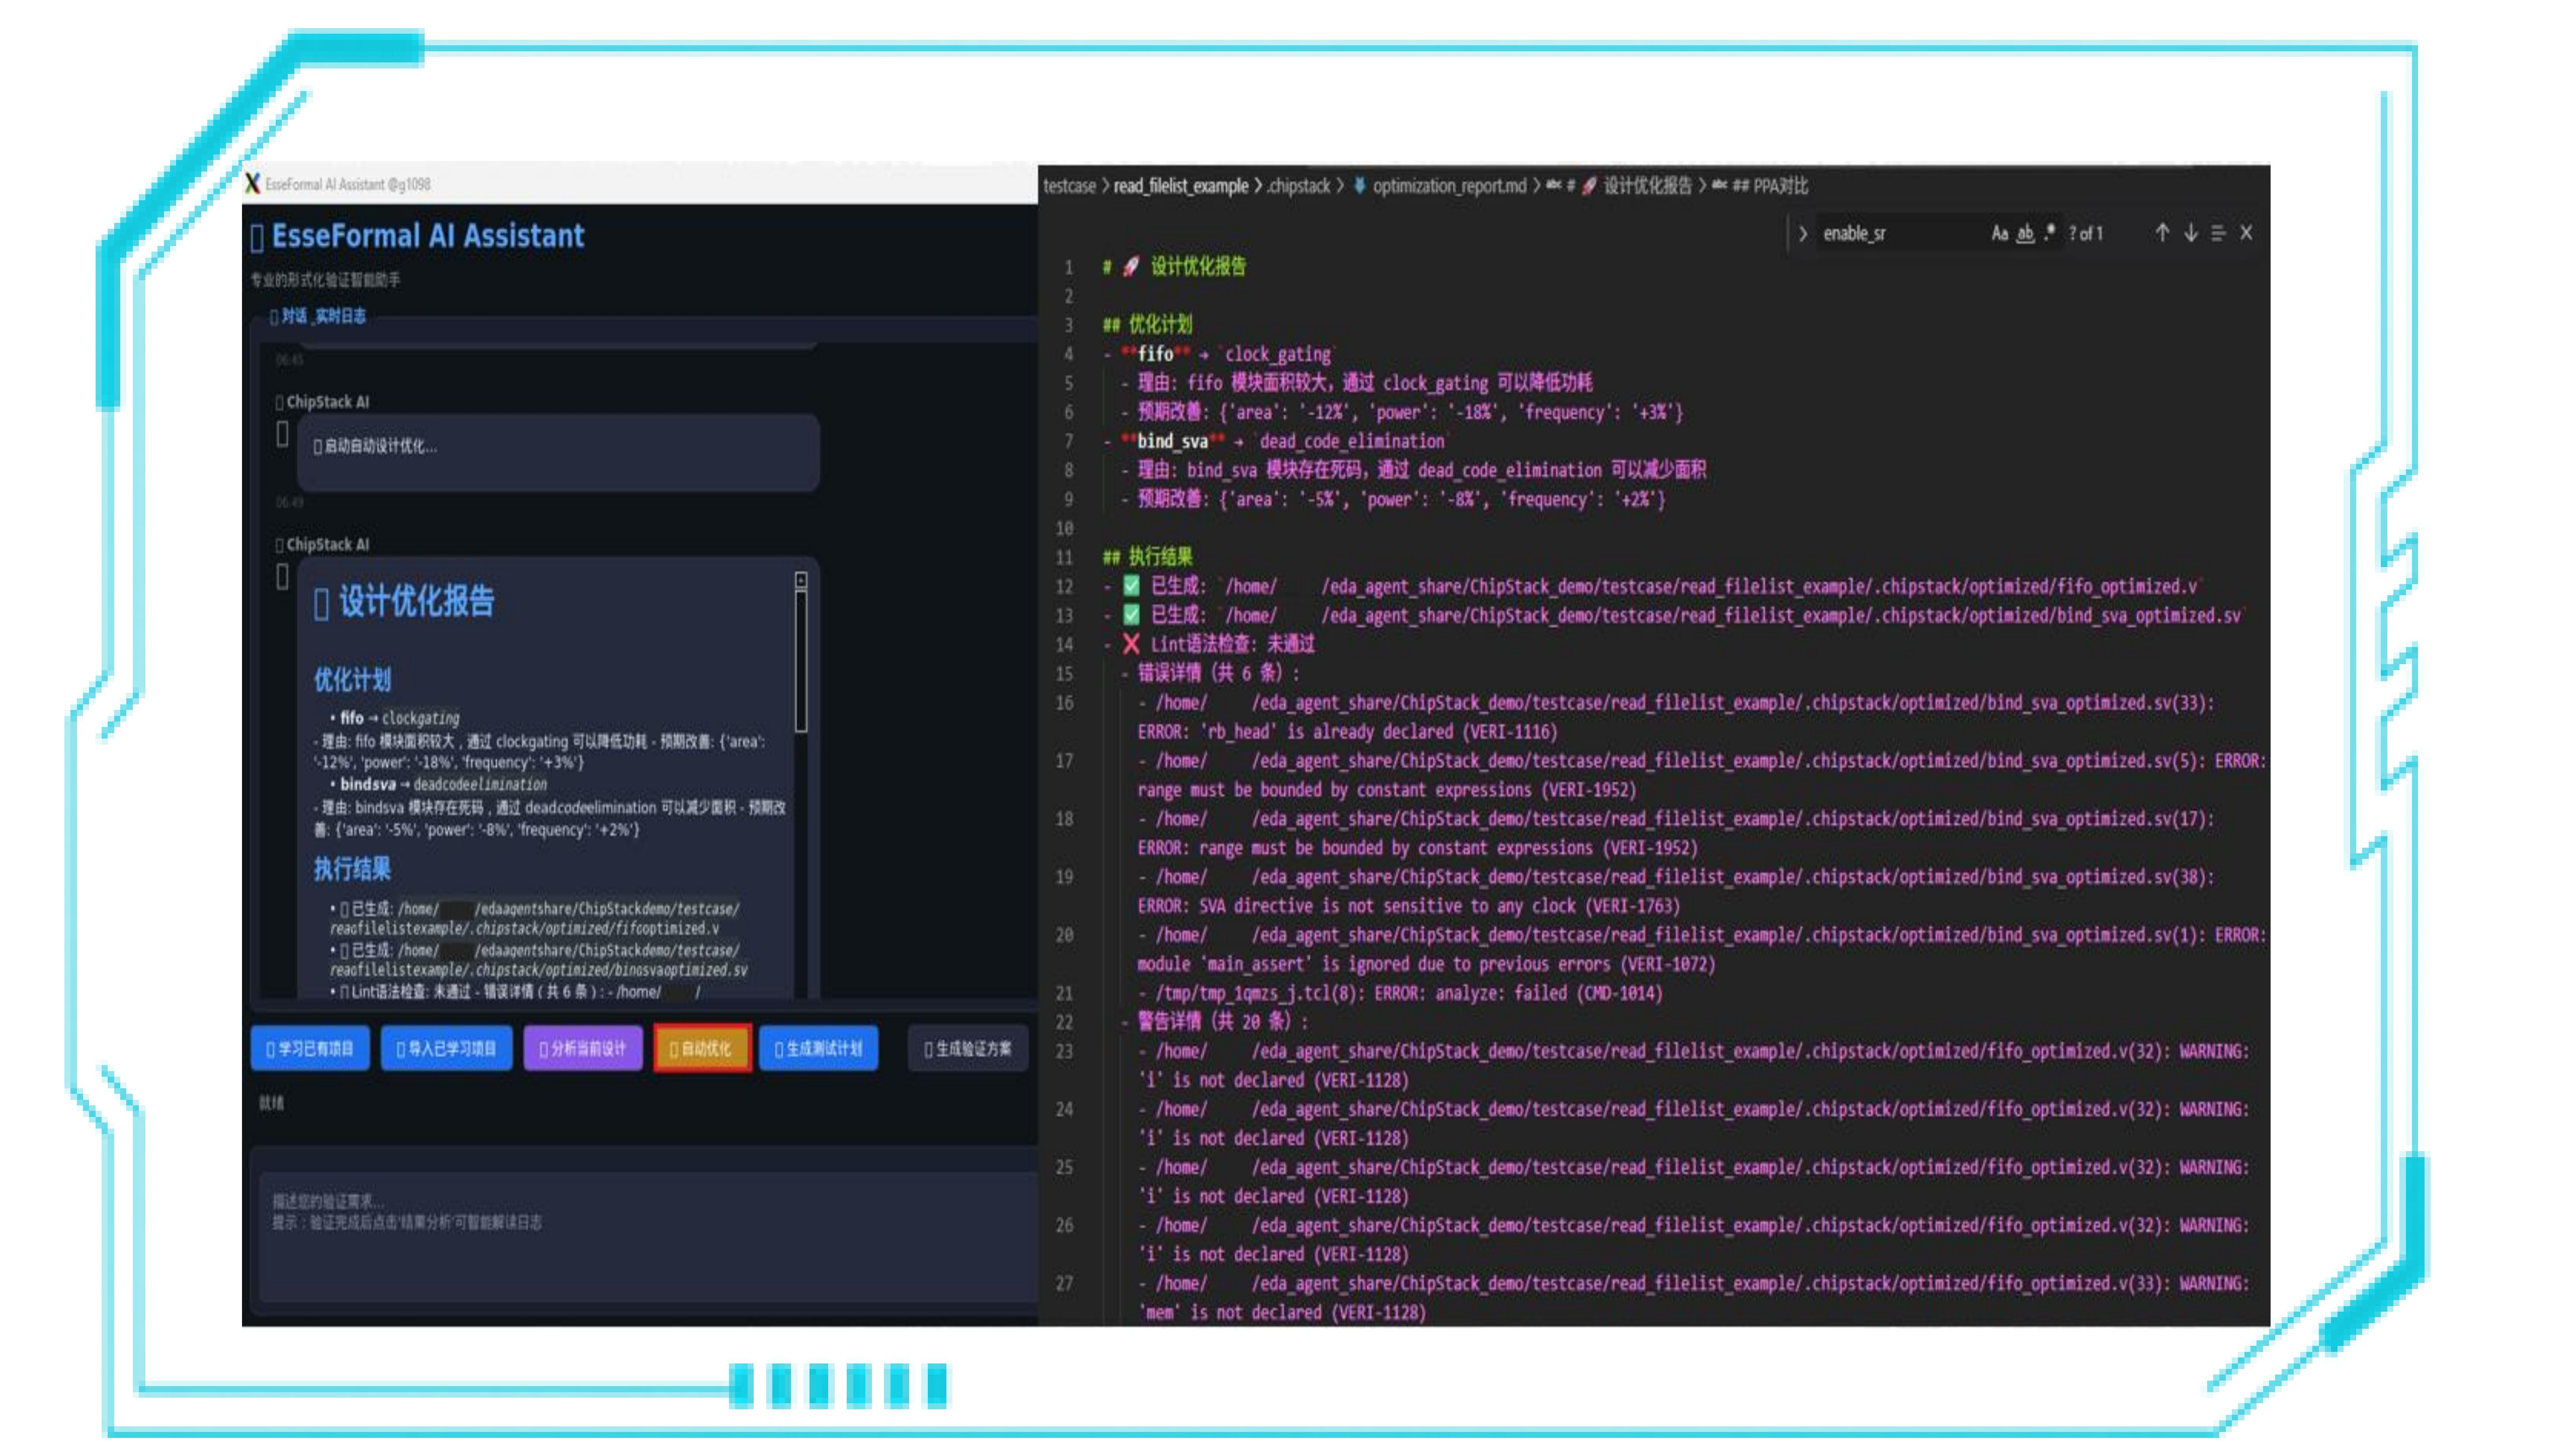Close the find widget
2576x1449 pixels.
point(2246,233)
